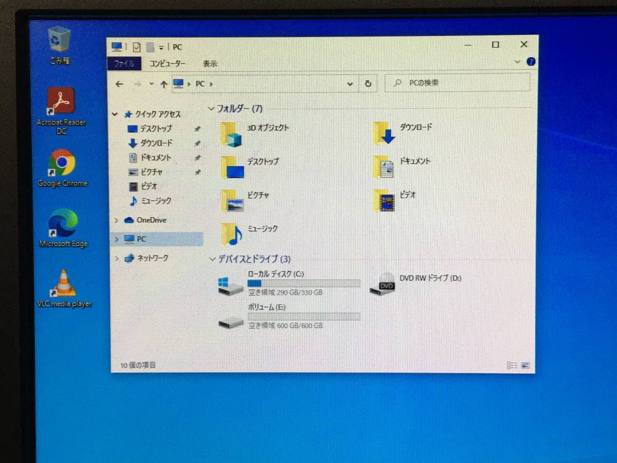Image resolution: width=617 pixels, height=463 pixels.
Task: Select the 3D オブジェクト folder
Action: [x=255, y=134]
